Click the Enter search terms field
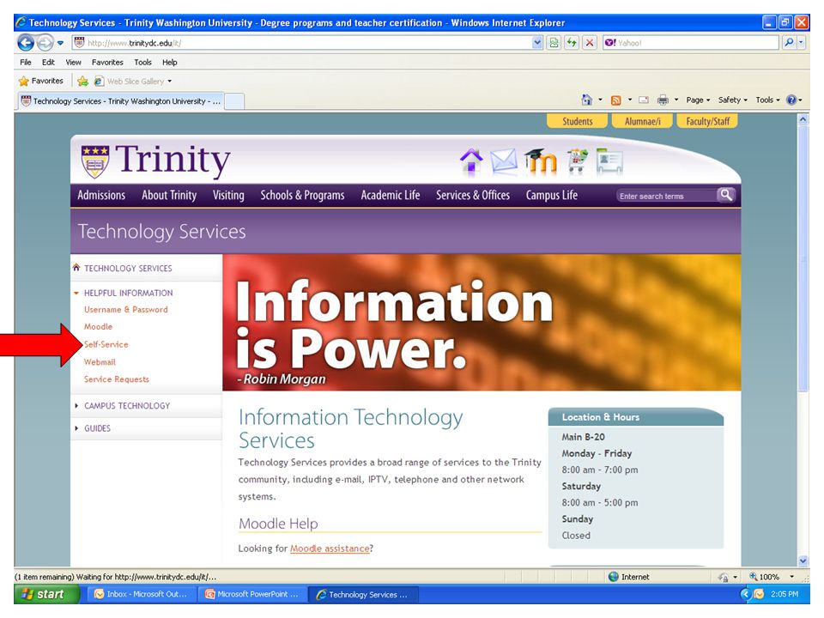Image resolution: width=824 pixels, height=618 pixels. click(x=666, y=196)
